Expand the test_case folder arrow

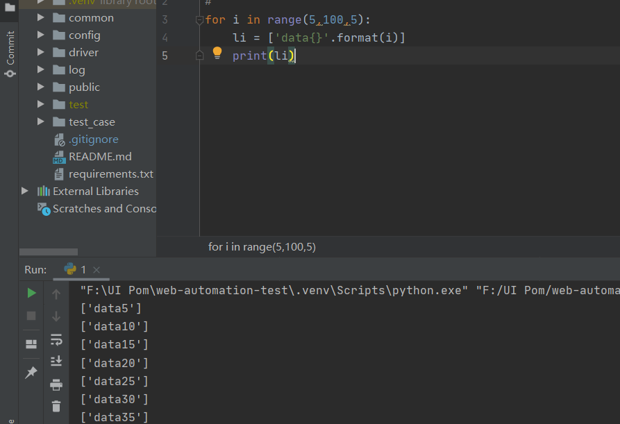pyautogui.click(x=41, y=121)
